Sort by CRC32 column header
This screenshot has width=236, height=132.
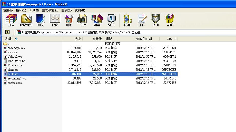pyautogui.click(x=169, y=39)
